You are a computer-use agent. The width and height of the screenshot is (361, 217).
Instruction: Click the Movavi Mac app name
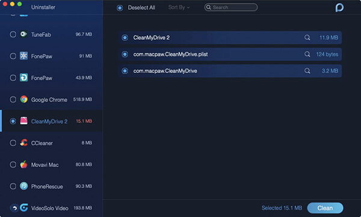pos(45,165)
